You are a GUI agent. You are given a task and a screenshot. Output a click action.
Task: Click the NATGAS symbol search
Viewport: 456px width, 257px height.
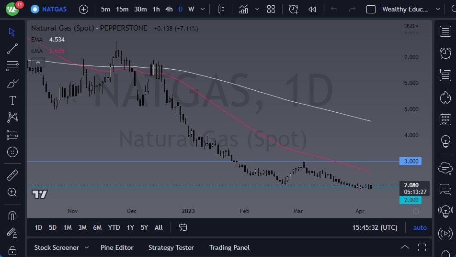click(x=49, y=9)
